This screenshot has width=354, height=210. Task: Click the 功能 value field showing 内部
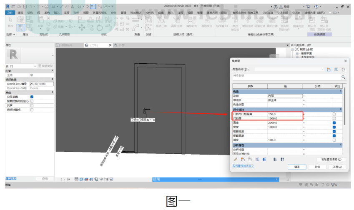(x=285, y=96)
